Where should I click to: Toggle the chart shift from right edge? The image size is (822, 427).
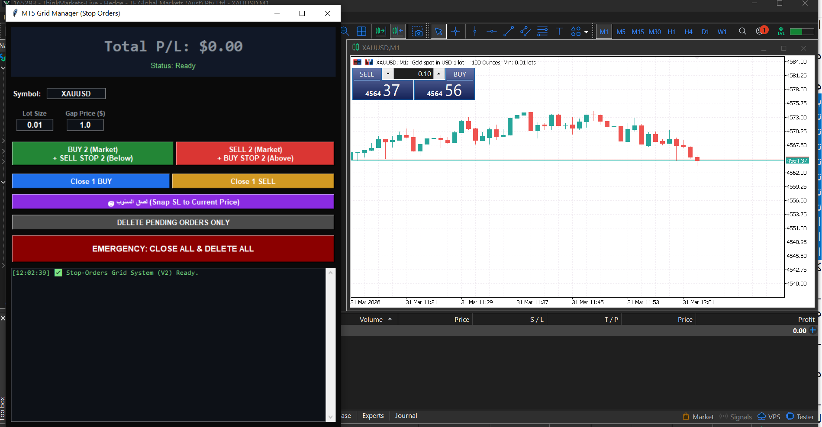coord(397,31)
